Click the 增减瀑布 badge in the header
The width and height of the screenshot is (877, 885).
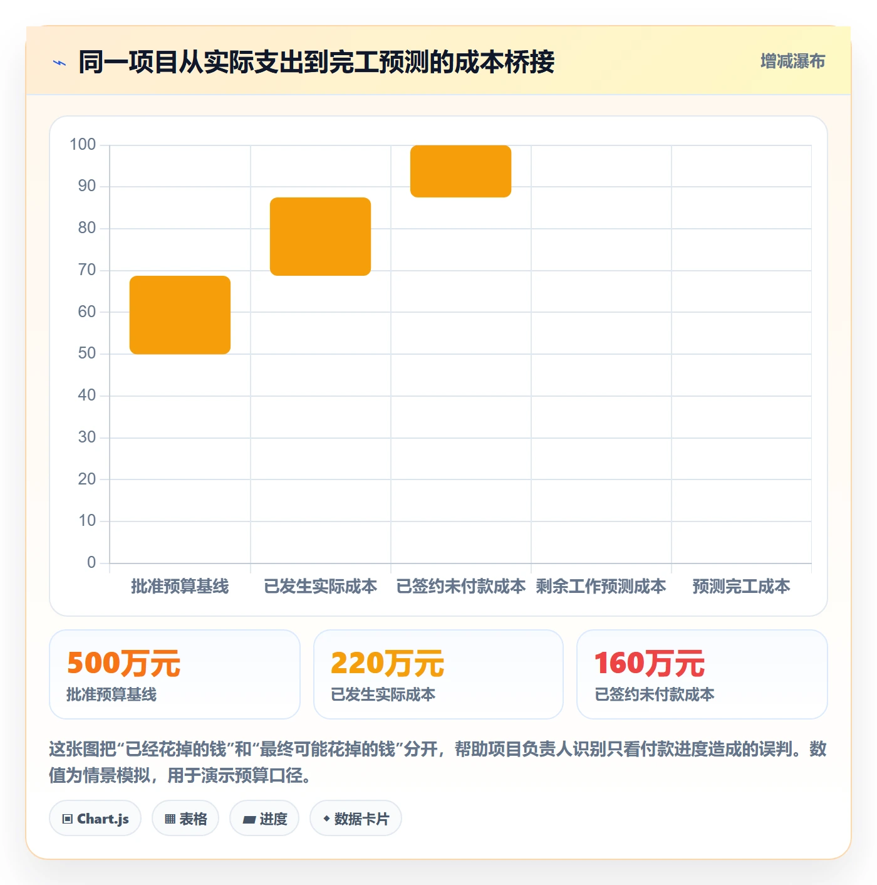[792, 61]
